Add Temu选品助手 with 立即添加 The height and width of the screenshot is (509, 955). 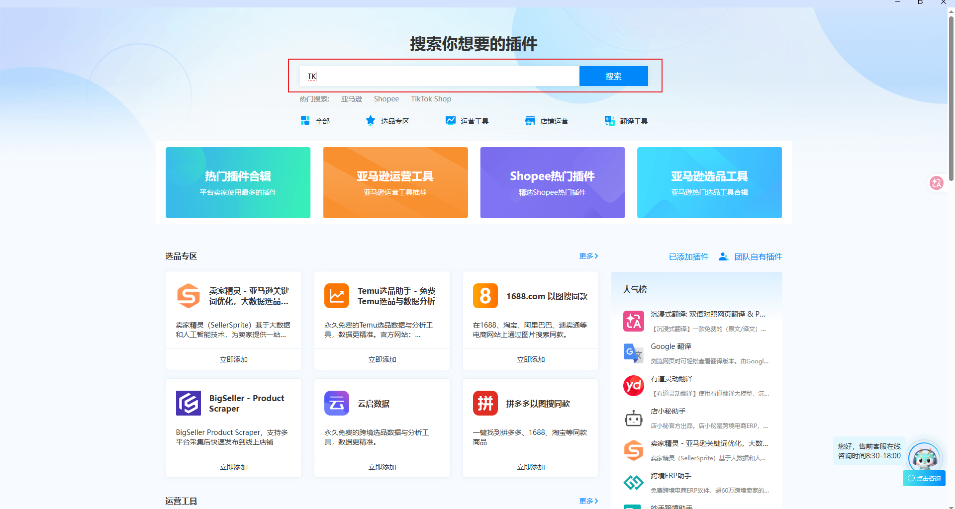click(382, 359)
